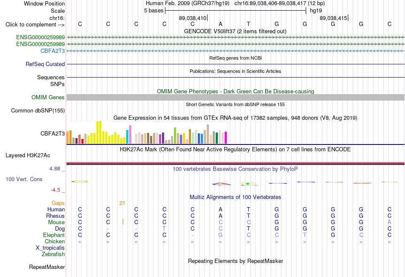Click the Sequences track label
405x277 pixels.
[51, 78]
